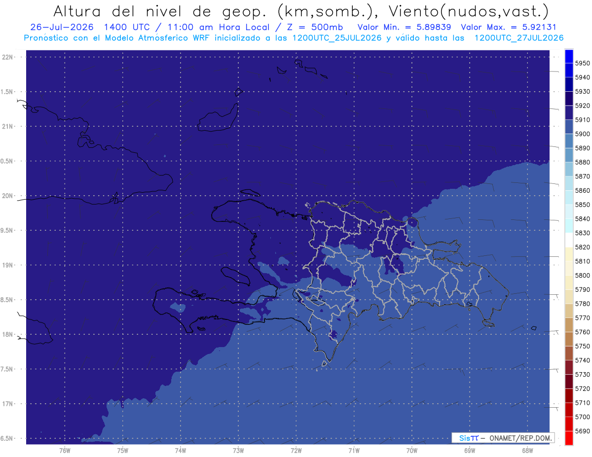Image resolution: width=592 pixels, height=457 pixels.
Task: Click the '5800' colorbar label
Action: [x=583, y=275]
